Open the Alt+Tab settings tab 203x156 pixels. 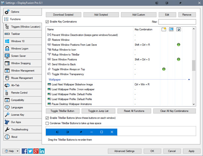coord(22,85)
